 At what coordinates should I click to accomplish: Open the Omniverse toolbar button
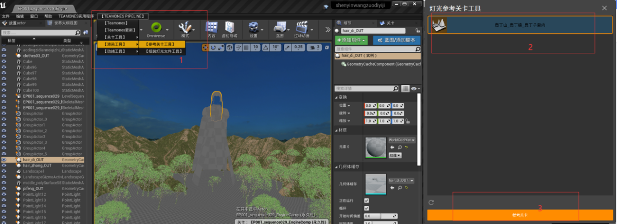tap(155, 28)
